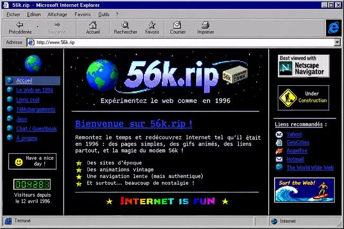Open the Chat / Guestbook link
Viewport: 344px width, 229px height.
click(37, 129)
